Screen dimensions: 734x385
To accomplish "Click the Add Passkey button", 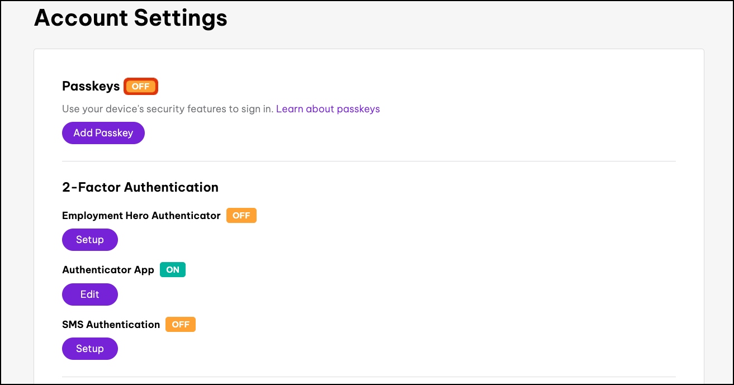I will point(103,133).
